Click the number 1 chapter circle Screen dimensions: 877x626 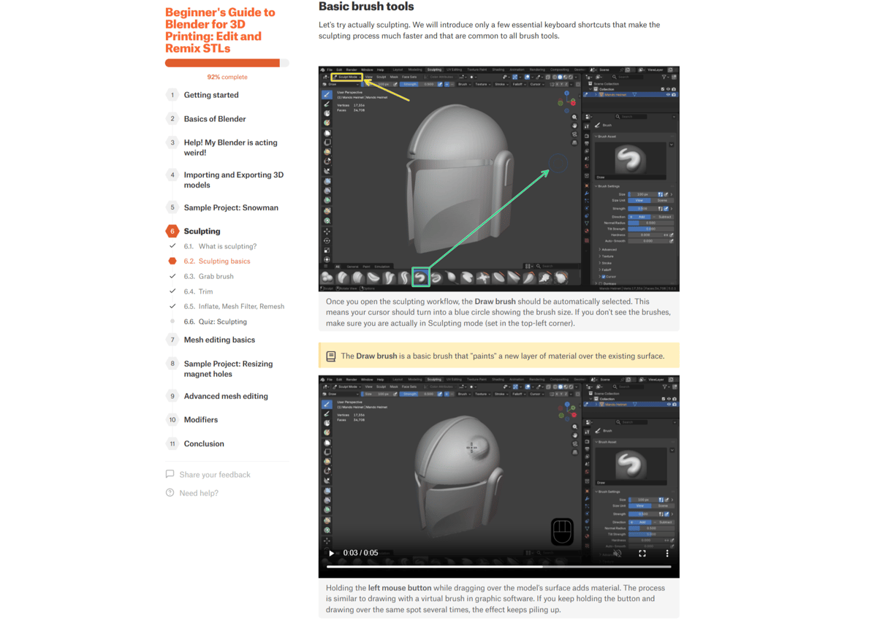click(x=172, y=95)
